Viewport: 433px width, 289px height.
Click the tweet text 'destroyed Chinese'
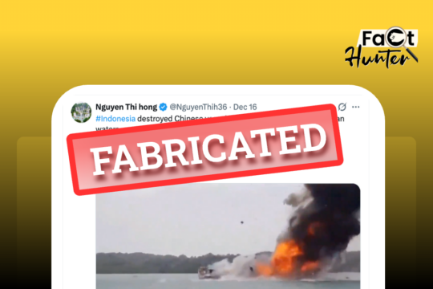click(x=169, y=119)
